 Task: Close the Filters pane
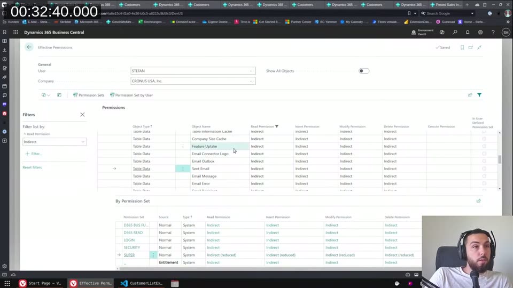82,115
